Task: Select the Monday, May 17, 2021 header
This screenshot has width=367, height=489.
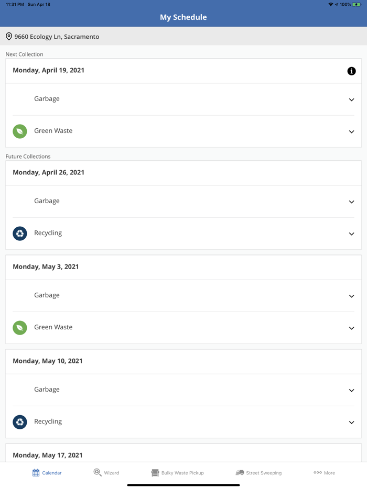Action: [48, 455]
